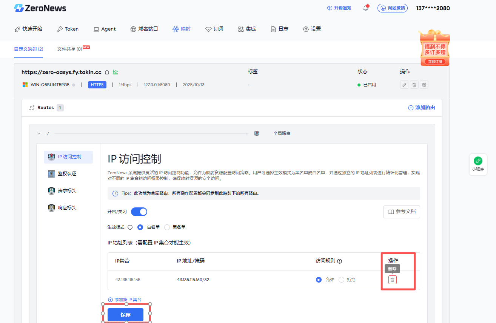Click the share icon beside mapping URL

tap(107, 72)
